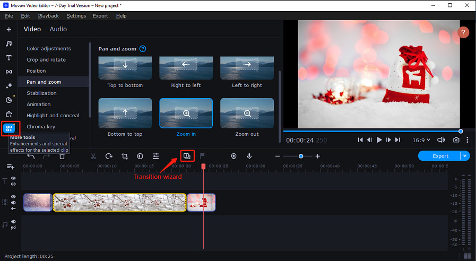Select Crop and rotate tool
This screenshot has height=261, width=476.
[x=46, y=60]
